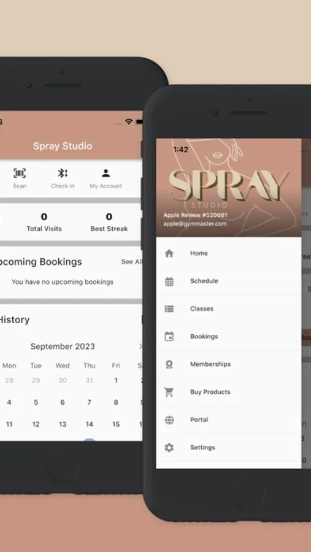Tap the Tue column header
The image size is (311, 552).
36,366
